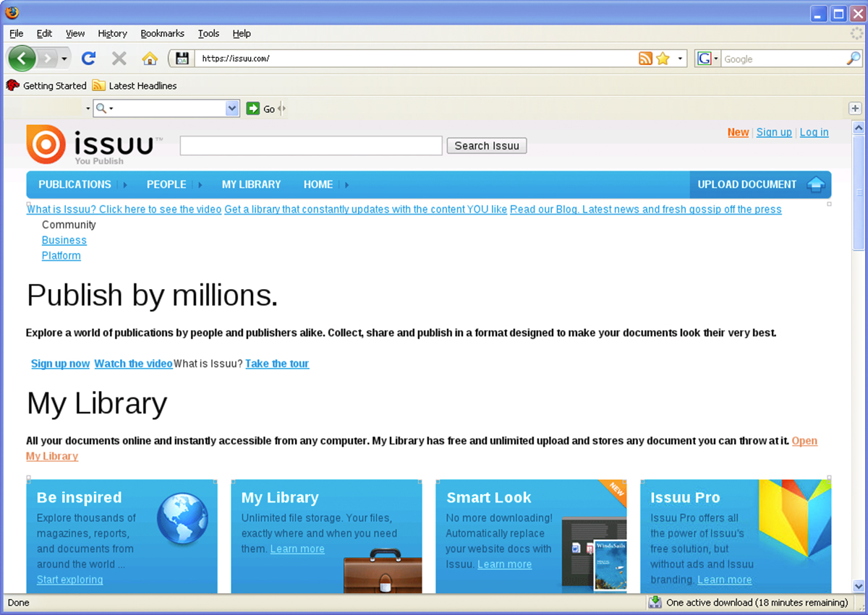Follow the Log in link
Image resolution: width=868 pixels, height=615 pixels.
point(814,132)
